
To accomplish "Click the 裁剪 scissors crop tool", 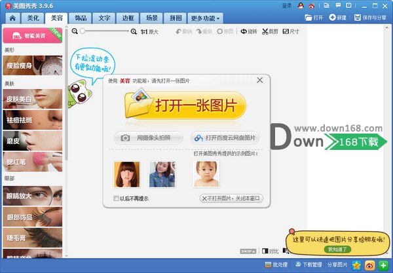I will [x=270, y=31].
